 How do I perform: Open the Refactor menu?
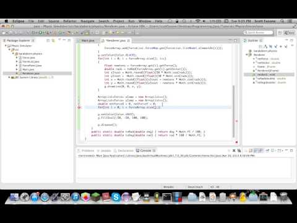pyautogui.click(x=70, y=21)
